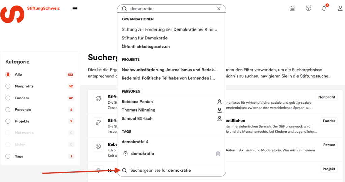Follow the 'Stiftungssuche' link

314,76
